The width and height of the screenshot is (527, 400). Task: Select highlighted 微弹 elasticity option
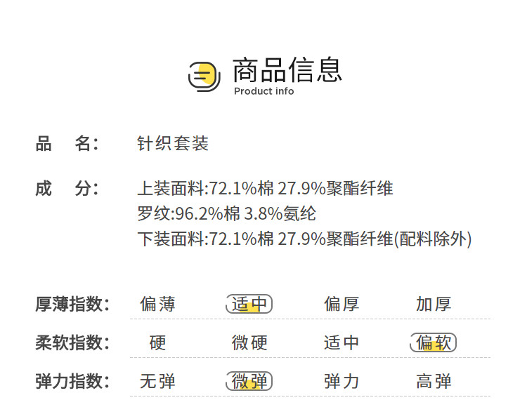[249, 381]
